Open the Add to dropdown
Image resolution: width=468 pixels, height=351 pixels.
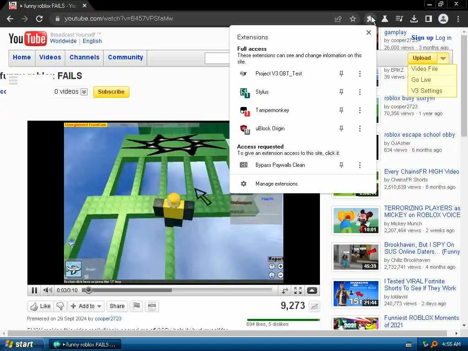[86, 306]
